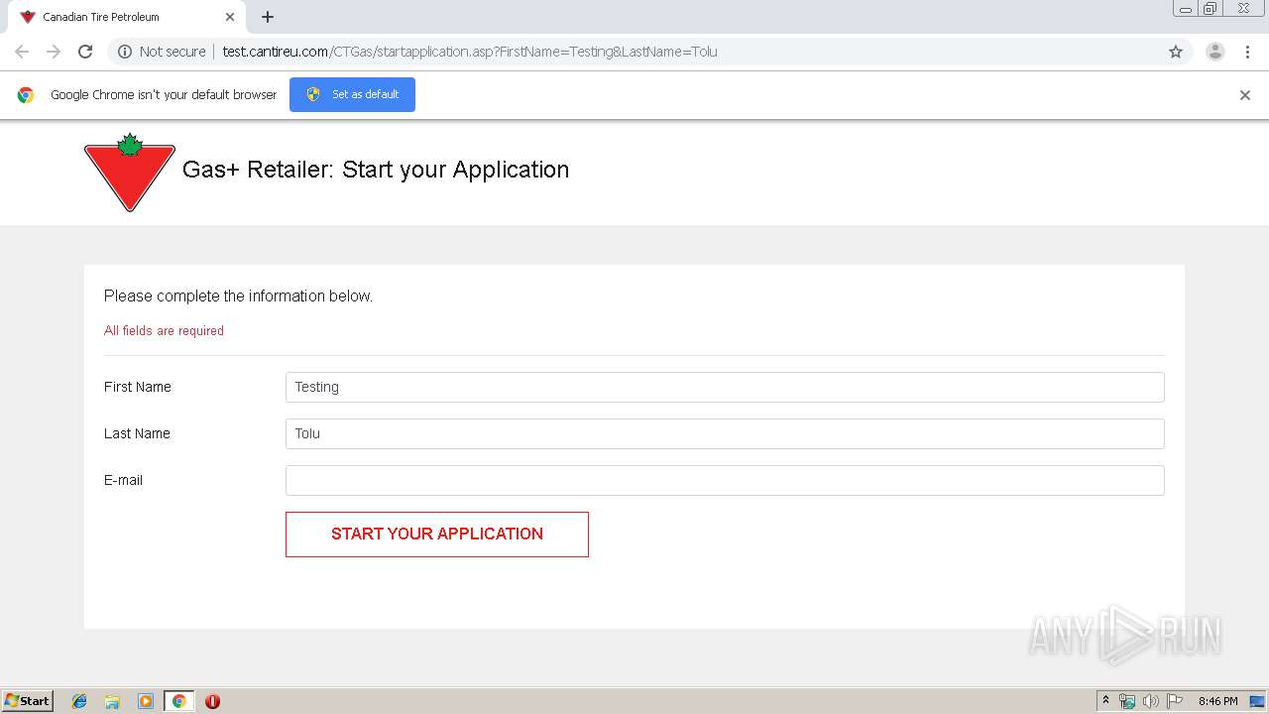Open the Action Center flag icon

[x=1175, y=701]
